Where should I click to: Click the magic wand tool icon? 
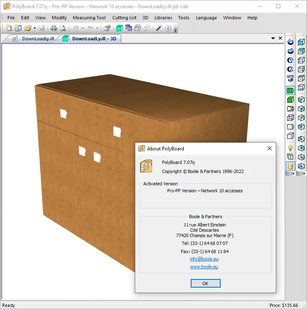tap(159, 28)
